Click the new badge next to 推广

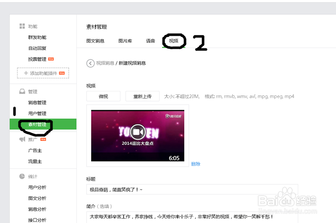point(43,139)
